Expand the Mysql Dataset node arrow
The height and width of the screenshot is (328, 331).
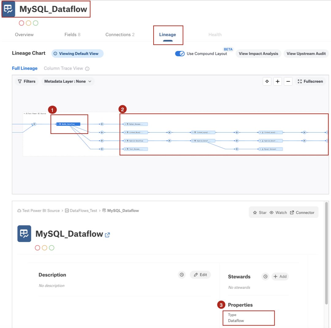click(260, 149)
